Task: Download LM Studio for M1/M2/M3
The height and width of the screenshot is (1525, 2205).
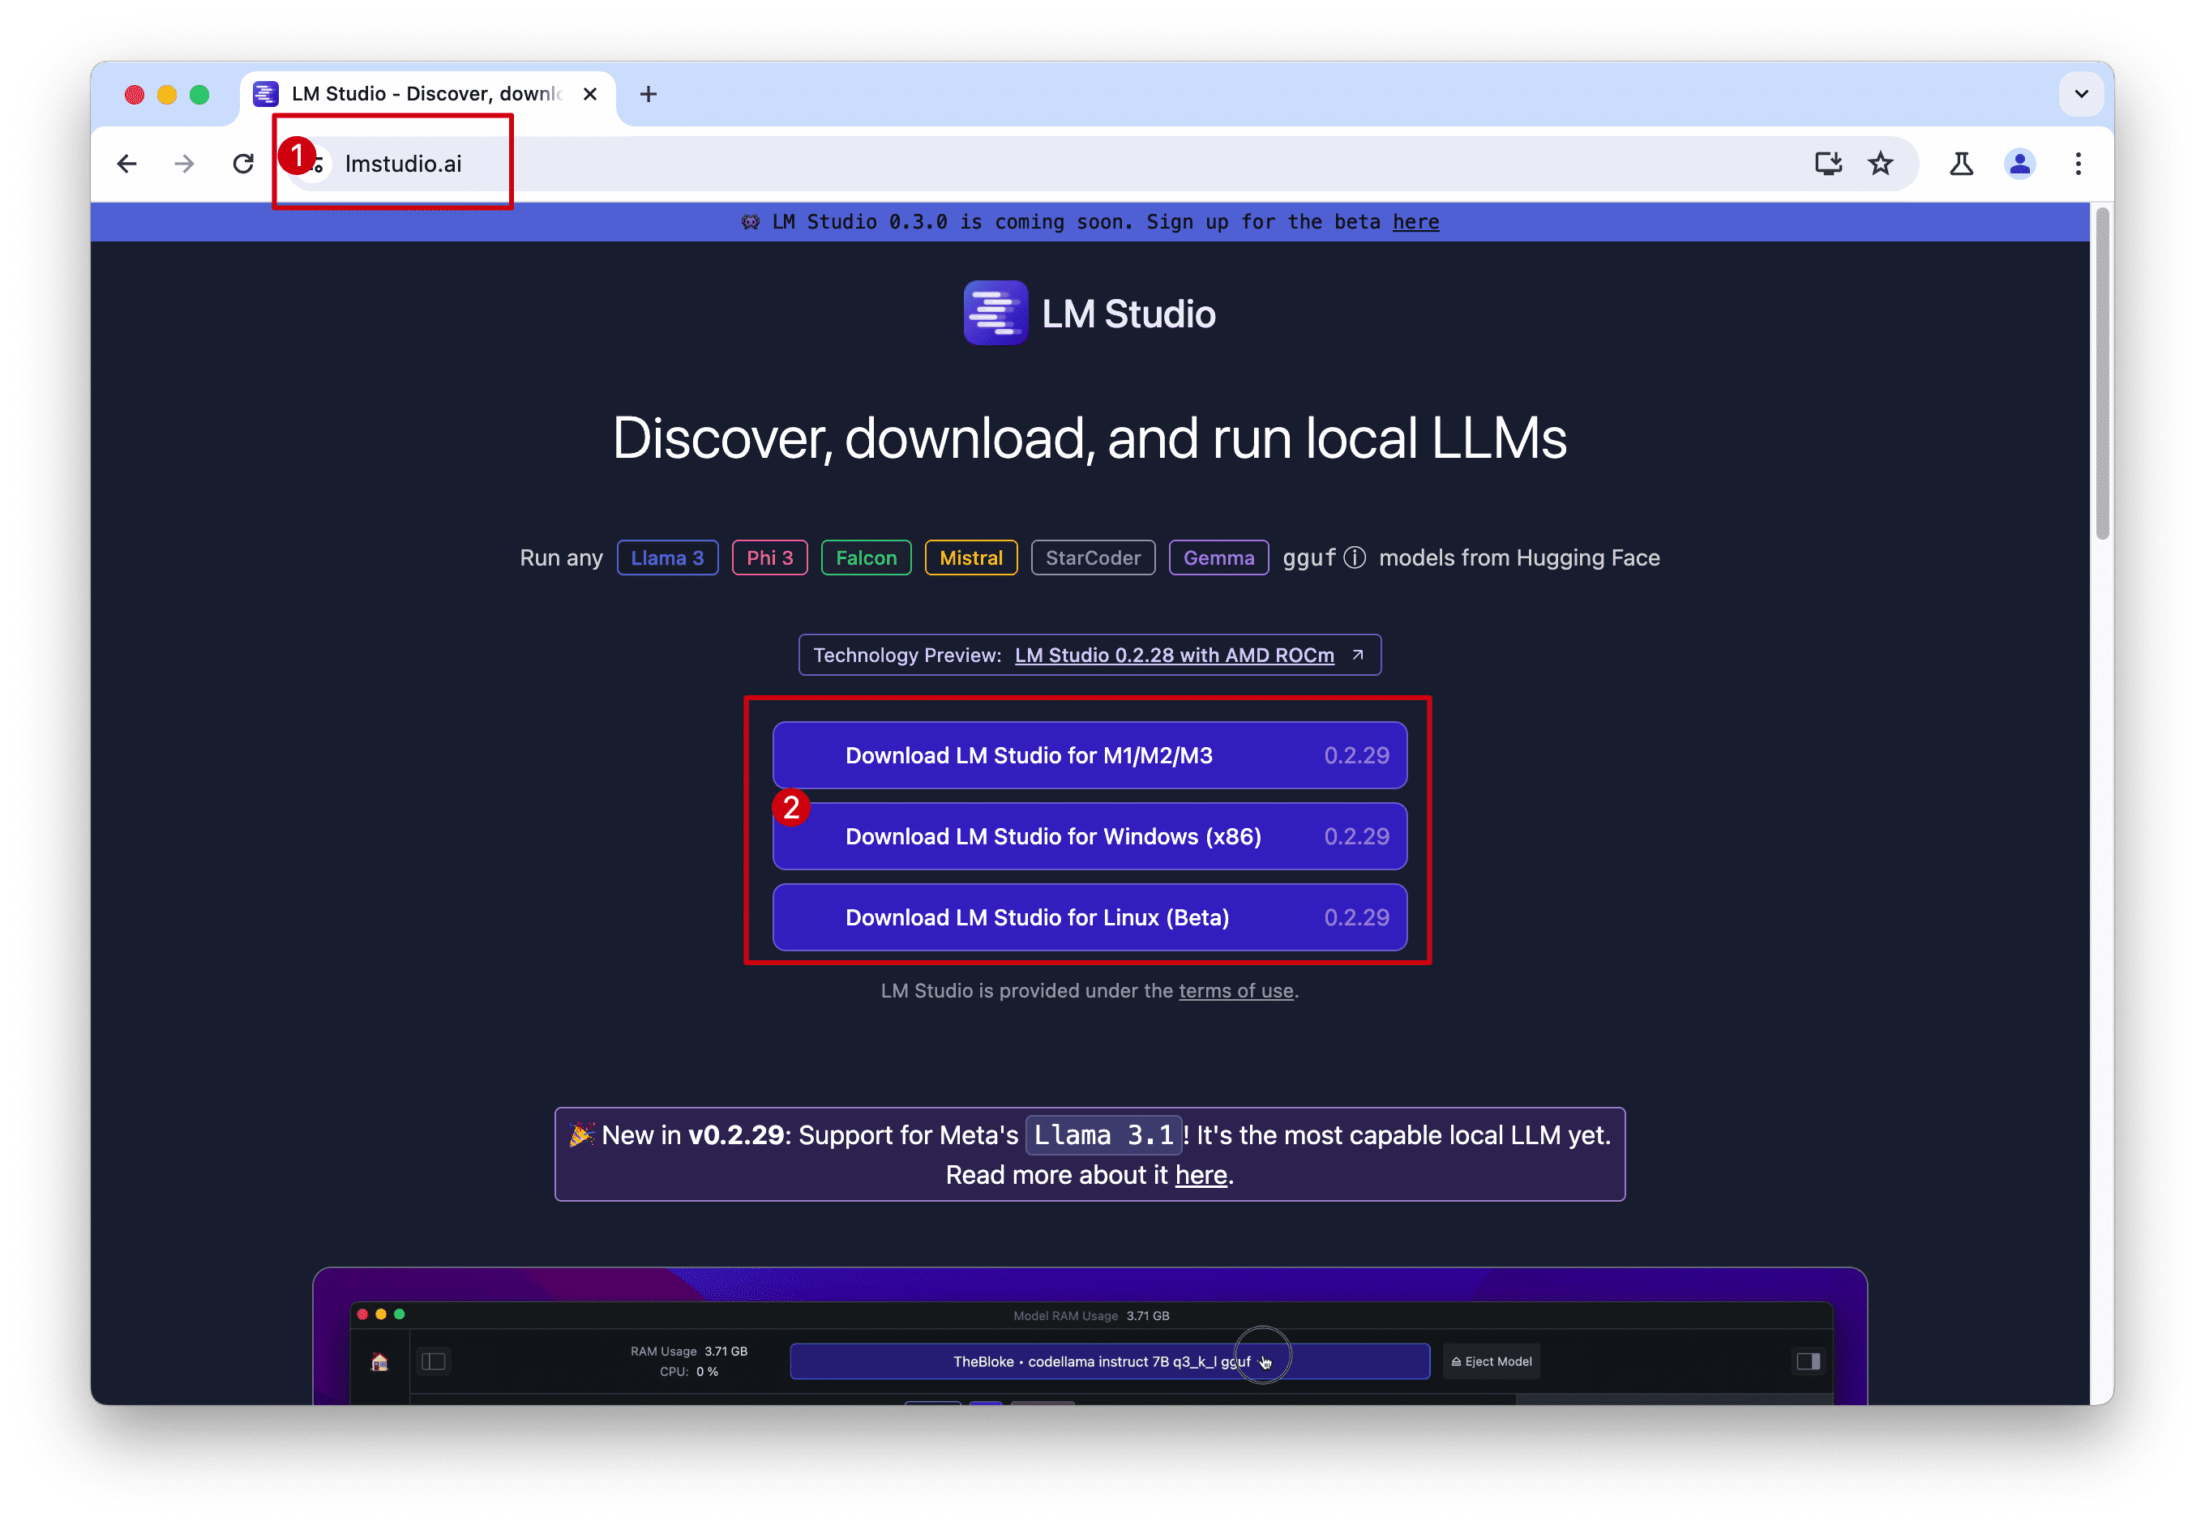Action: (1089, 754)
